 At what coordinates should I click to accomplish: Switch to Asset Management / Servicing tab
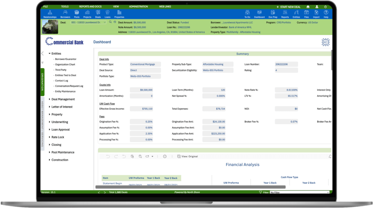click(42, 124)
